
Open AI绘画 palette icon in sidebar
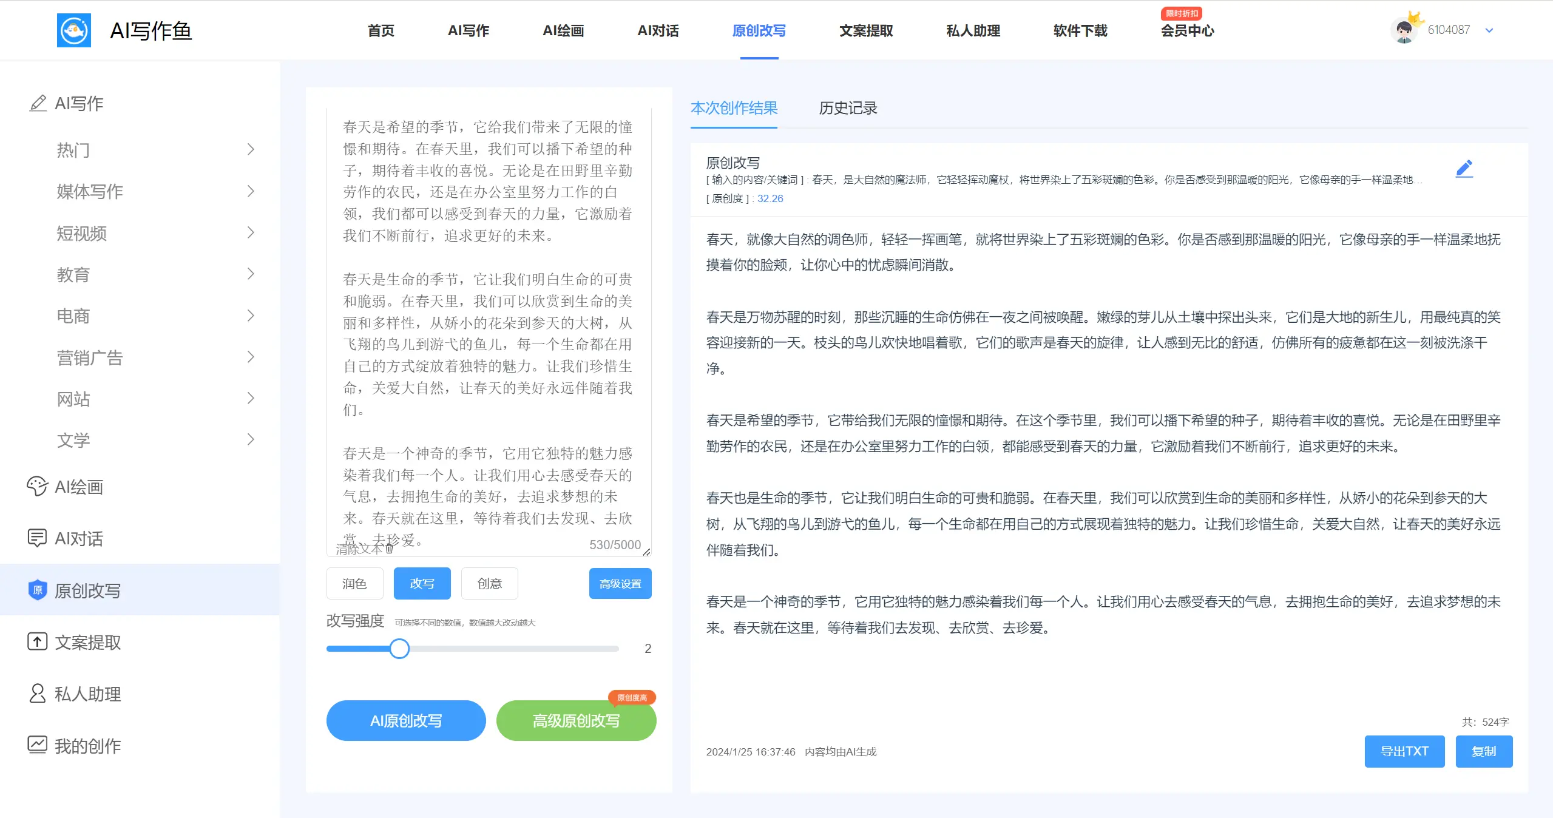(37, 486)
